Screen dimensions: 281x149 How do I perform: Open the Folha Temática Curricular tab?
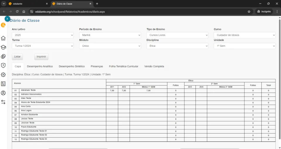pos(124,66)
